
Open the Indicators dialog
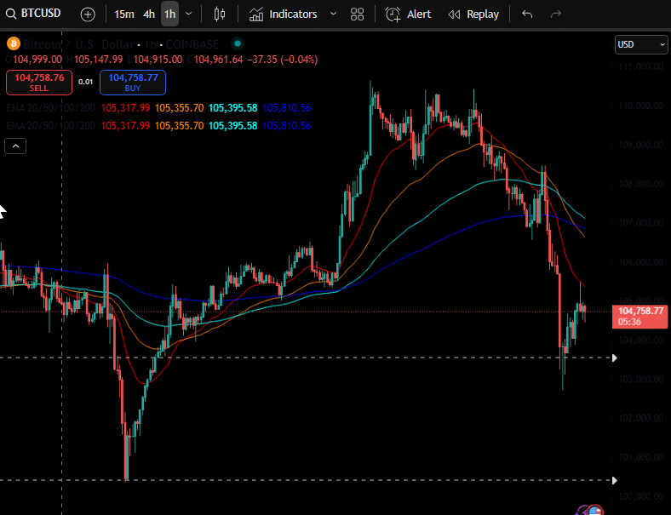284,14
